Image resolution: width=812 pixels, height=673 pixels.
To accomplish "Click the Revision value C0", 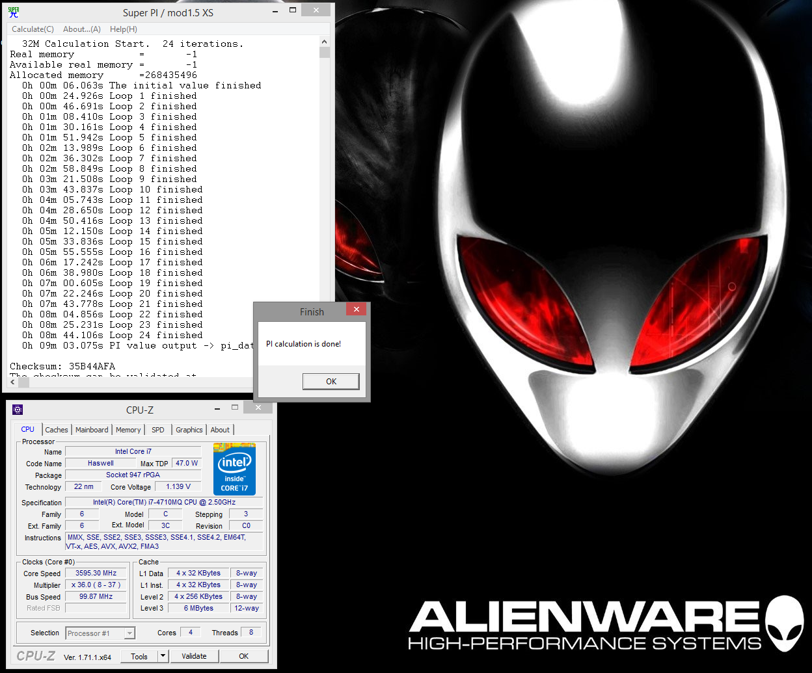I will (x=246, y=525).
